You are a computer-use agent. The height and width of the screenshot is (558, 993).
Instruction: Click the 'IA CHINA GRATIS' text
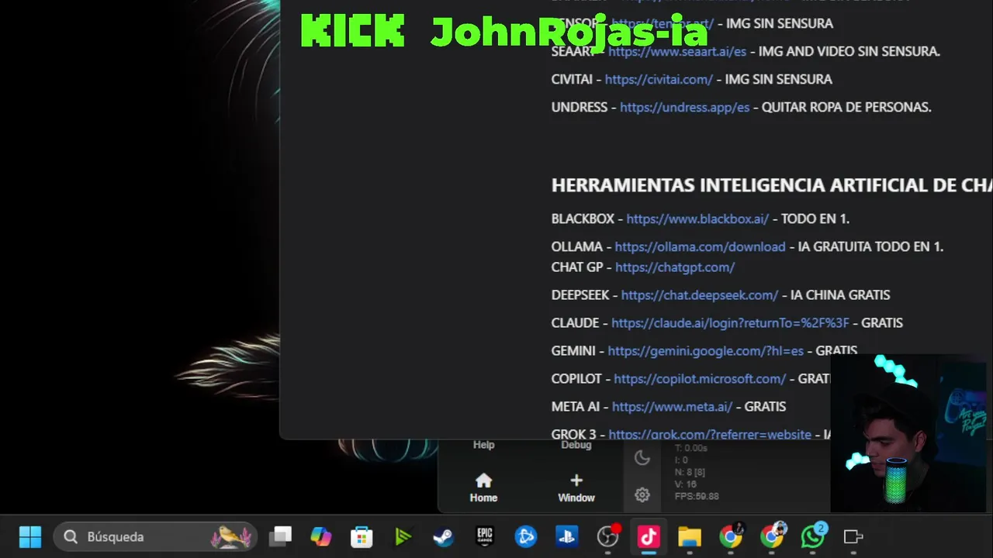click(840, 294)
